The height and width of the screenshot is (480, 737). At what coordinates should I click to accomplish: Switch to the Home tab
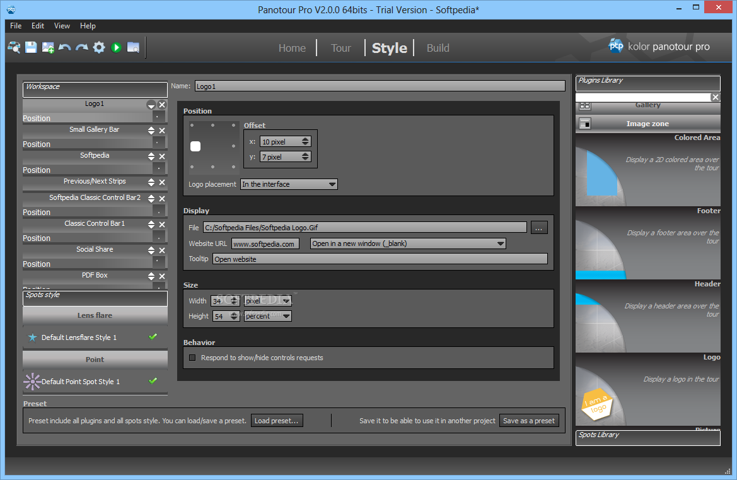click(292, 48)
